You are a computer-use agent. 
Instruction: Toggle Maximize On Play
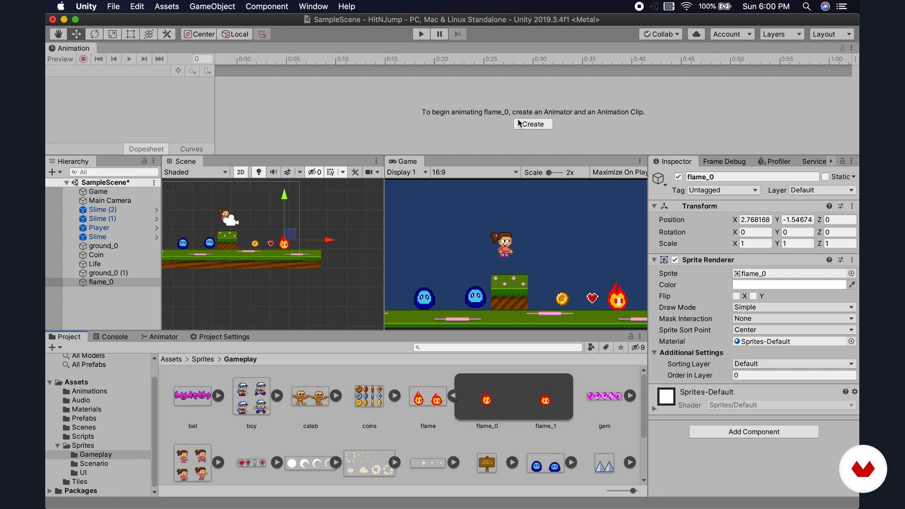pos(619,172)
